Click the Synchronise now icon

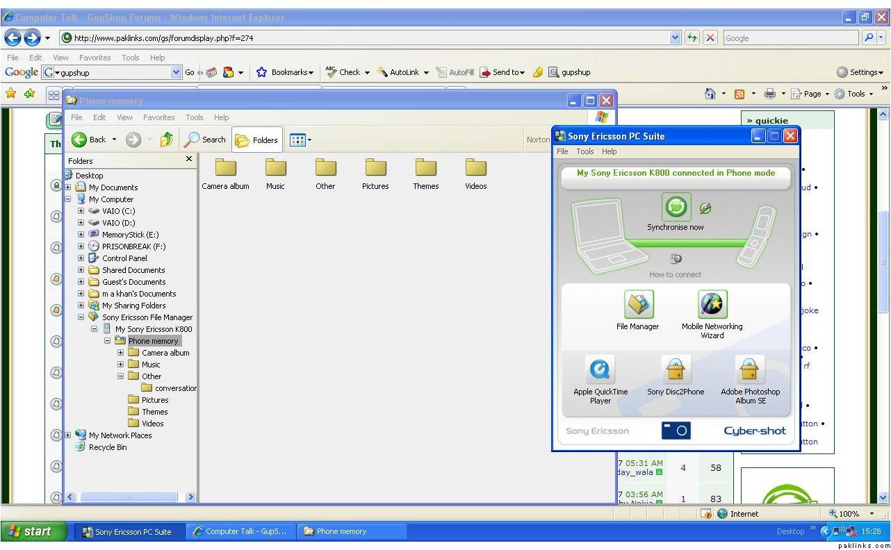[676, 207]
